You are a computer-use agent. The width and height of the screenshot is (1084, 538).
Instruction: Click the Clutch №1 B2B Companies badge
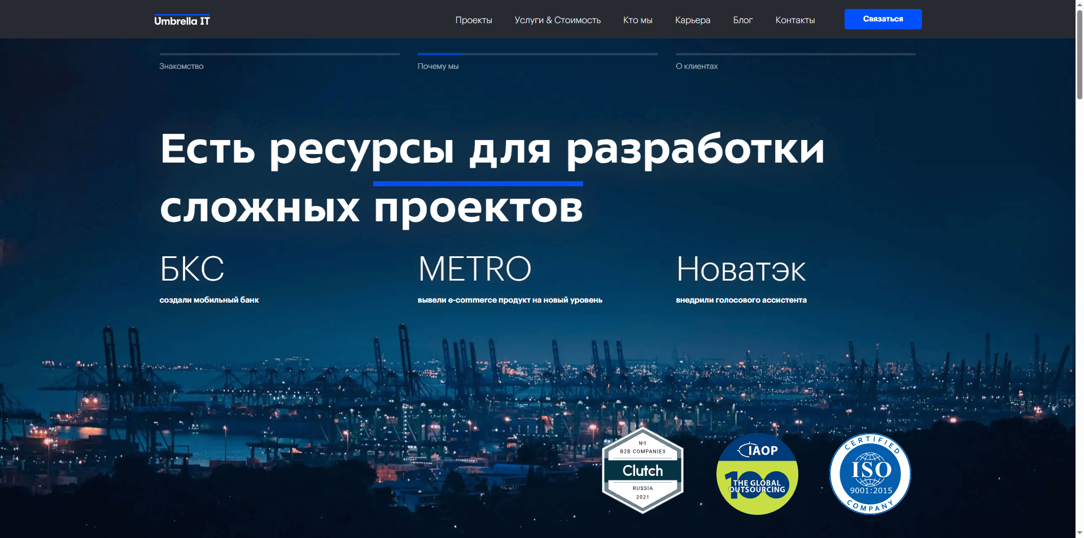click(642, 471)
